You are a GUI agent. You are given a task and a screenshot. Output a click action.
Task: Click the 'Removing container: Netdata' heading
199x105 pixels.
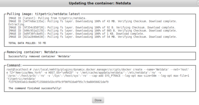tap(32, 52)
